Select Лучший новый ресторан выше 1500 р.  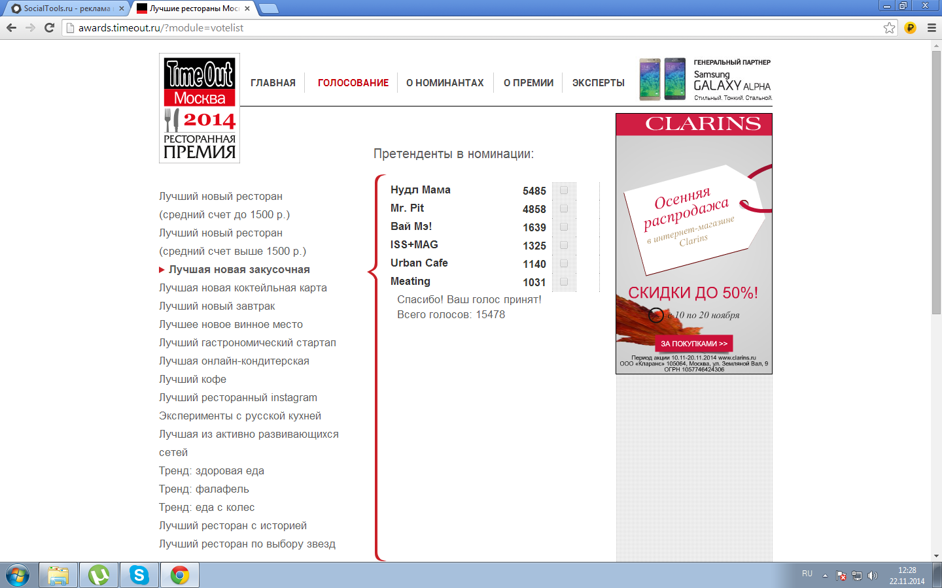(x=232, y=242)
